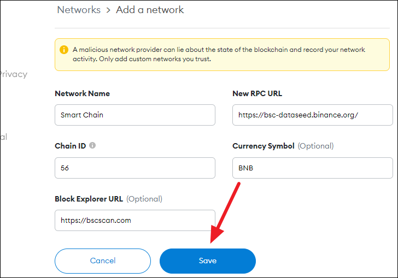Click the Chain ID info tooltip icon
This screenshot has height=278, width=398.
(92, 145)
